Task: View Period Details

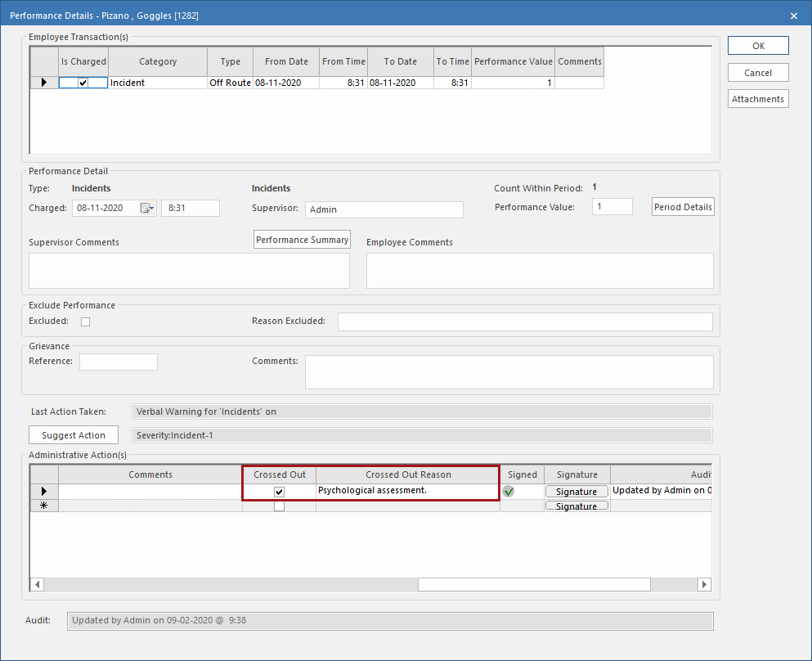Action: (682, 206)
